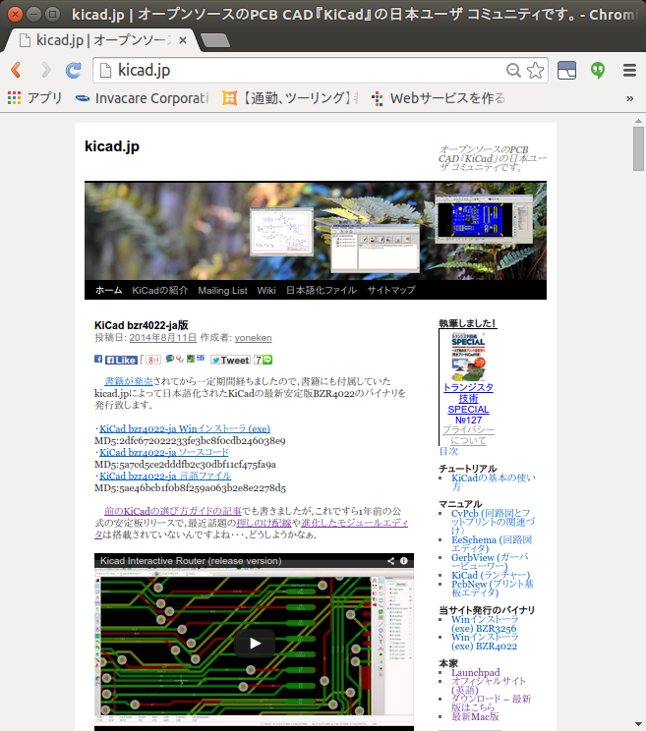Open the CvPcb manual link
This screenshot has height=731, width=646.
(x=493, y=522)
